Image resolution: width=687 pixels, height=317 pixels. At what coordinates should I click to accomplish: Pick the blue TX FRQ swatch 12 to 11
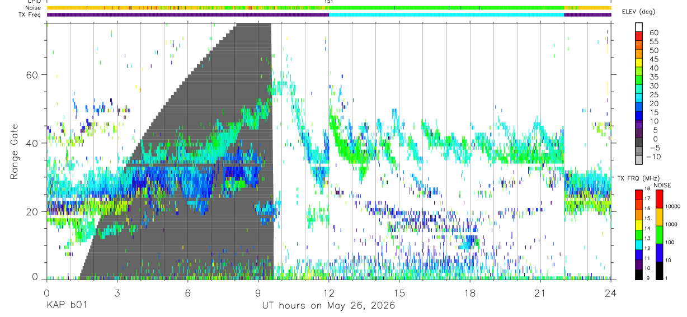coord(639,255)
